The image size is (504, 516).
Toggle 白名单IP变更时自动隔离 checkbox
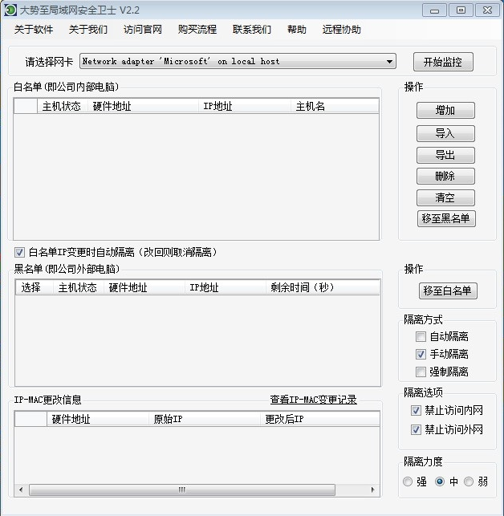click(19, 253)
